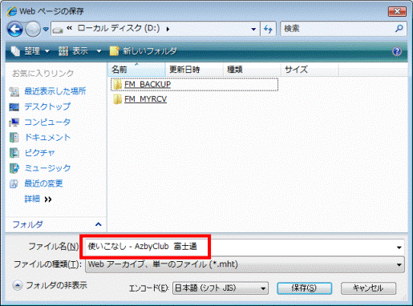Click the コンピュータ icon in sidebar
Viewport: 413px width, 306px height.
pos(14,123)
